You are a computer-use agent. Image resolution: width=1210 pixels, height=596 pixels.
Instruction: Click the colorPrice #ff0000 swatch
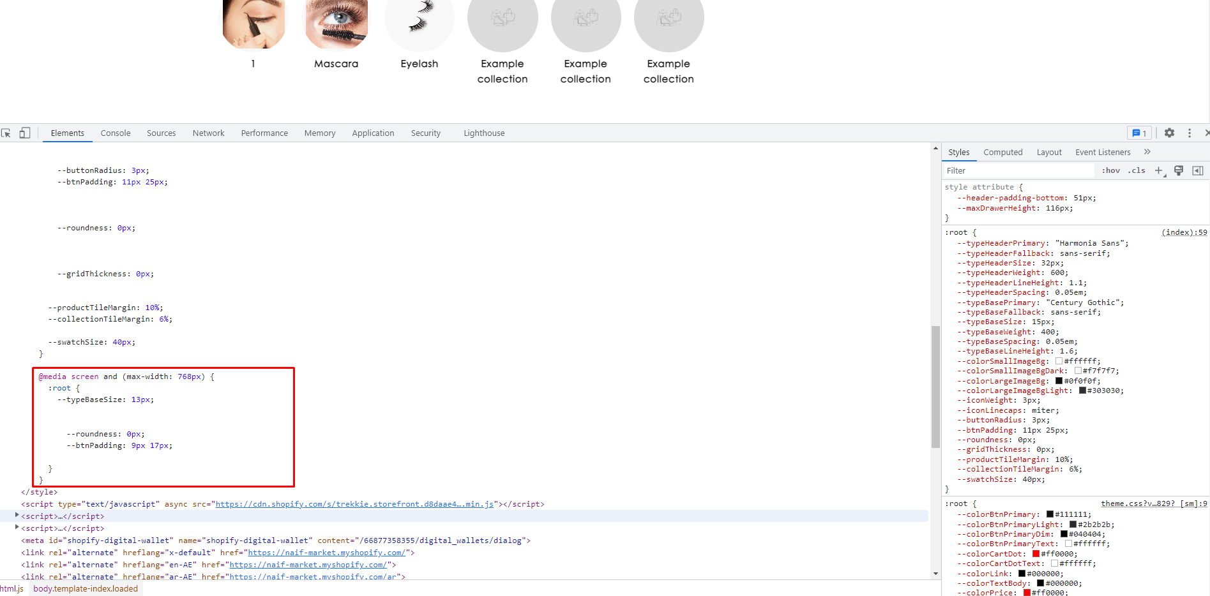click(1027, 593)
